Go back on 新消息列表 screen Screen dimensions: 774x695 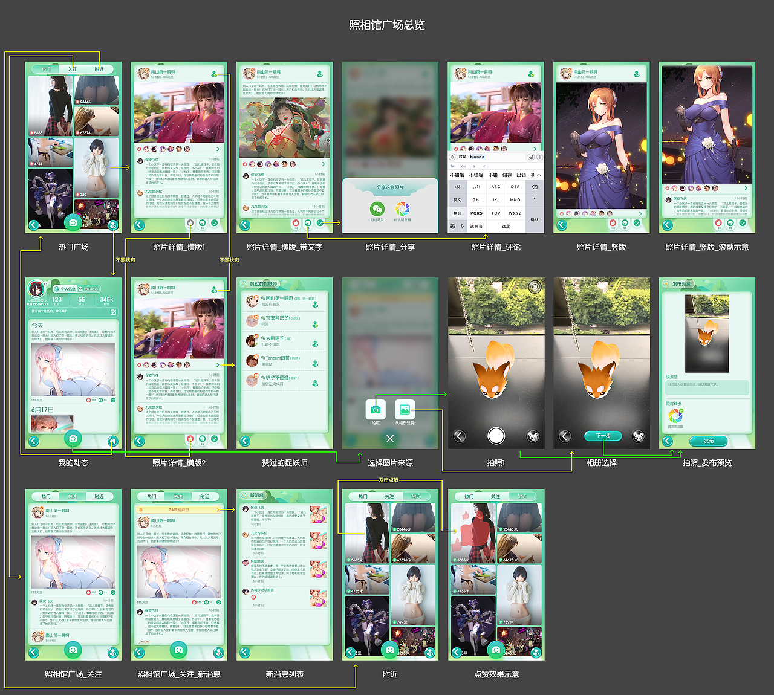(x=245, y=653)
